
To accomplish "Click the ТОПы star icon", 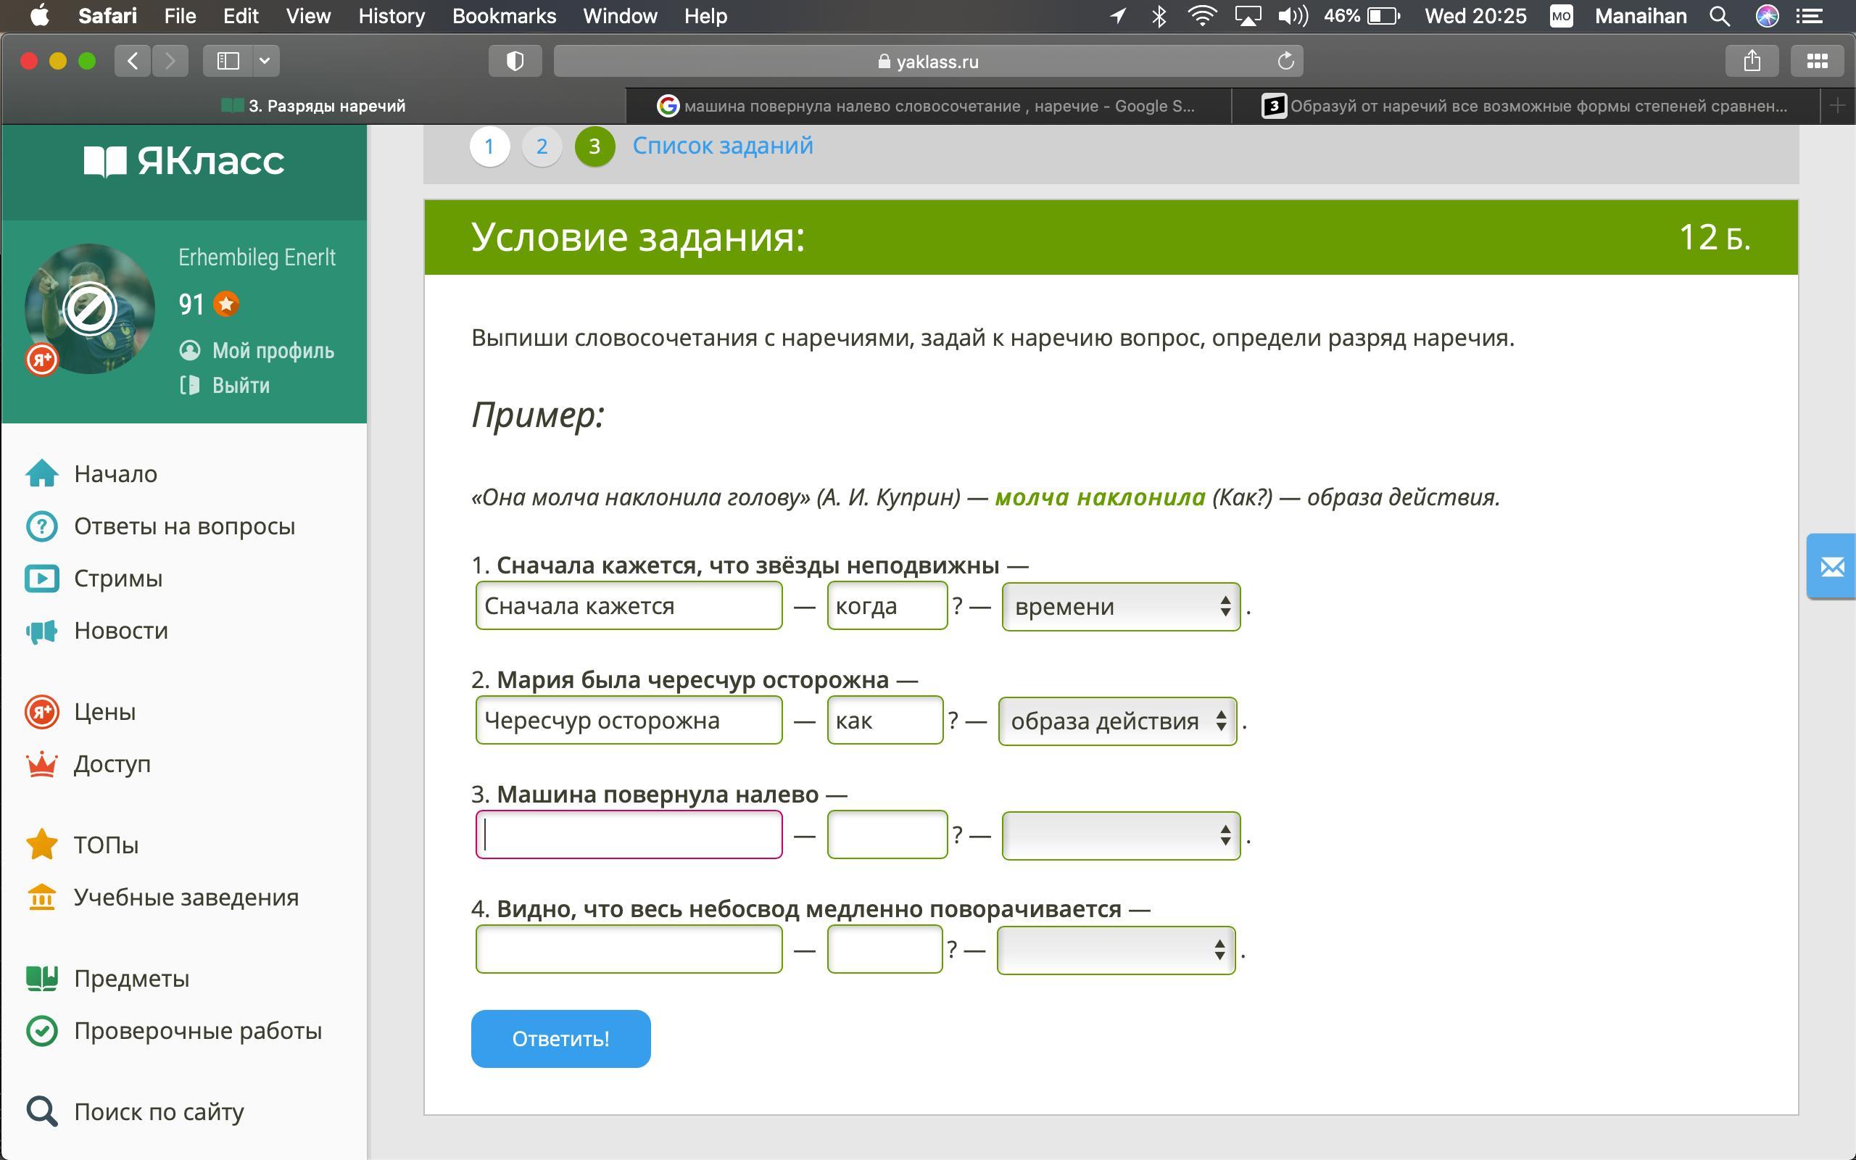I will 41,844.
